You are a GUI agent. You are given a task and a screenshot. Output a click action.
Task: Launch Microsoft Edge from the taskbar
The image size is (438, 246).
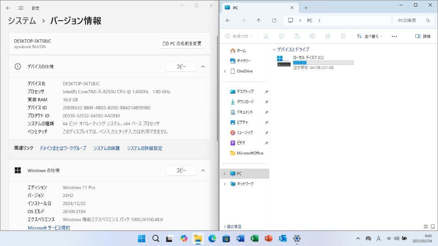point(212,238)
